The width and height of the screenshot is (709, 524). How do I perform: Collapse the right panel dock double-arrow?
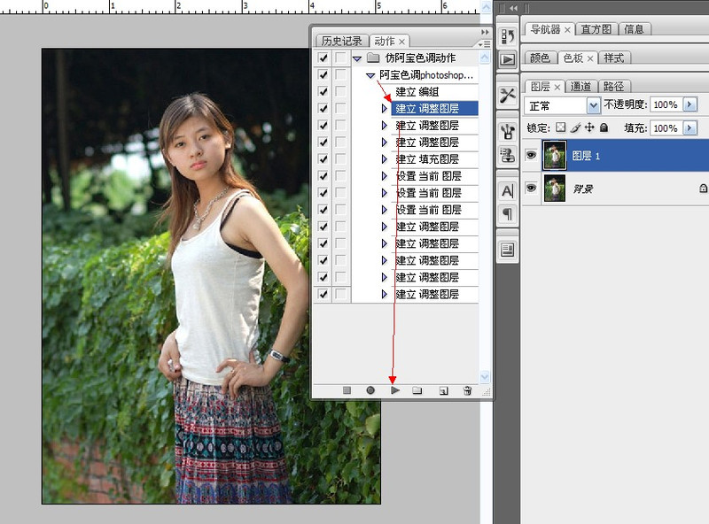pyautogui.click(x=513, y=8)
